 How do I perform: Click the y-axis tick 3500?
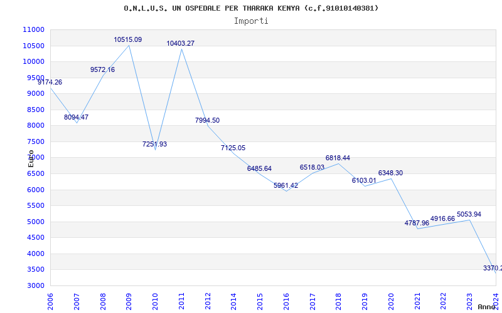36,270
